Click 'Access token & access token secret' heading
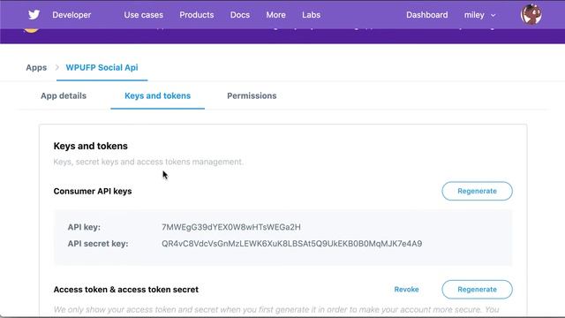565x318 pixels. [x=125, y=290]
